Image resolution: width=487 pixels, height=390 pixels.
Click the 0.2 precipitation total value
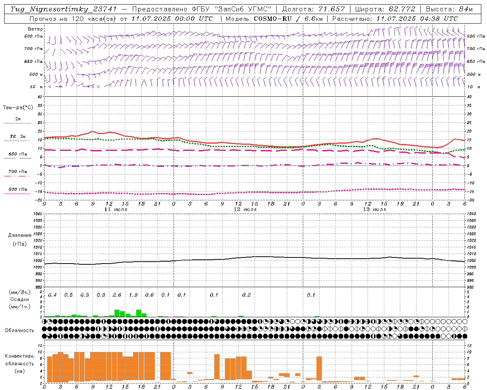pyautogui.click(x=247, y=295)
